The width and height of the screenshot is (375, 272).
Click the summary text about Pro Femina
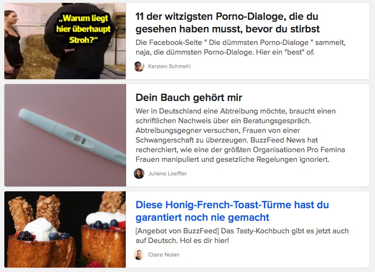[240, 135]
